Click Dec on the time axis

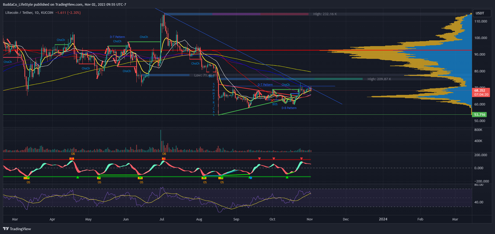[x=346, y=219]
